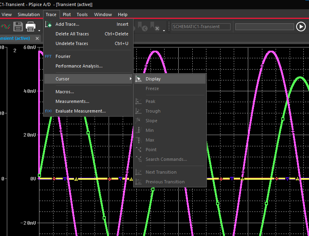Screen dimensions: 309x236
Task: Click the Add Trace icon
Action: pyautogui.click(x=48, y=24)
